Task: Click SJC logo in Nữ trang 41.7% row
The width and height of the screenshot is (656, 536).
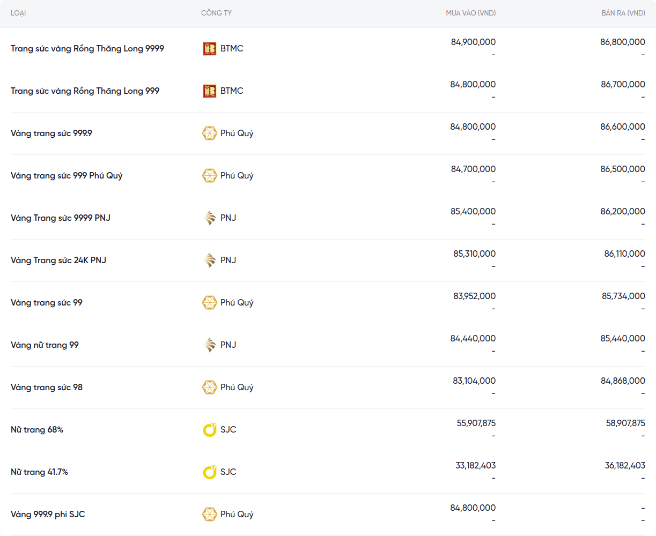Action: pos(209,472)
